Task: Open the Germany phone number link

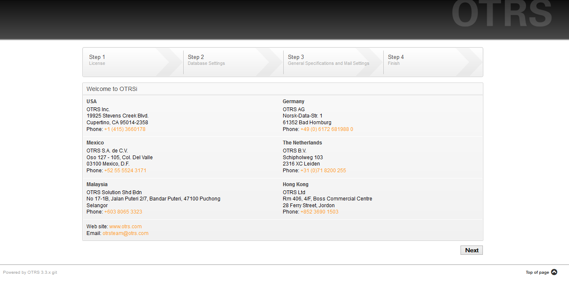Action: pyautogui.click(x=327, y=129)
